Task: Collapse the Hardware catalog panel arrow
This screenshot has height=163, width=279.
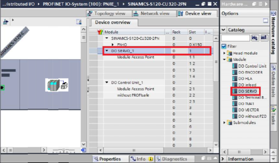Action: 266,4
